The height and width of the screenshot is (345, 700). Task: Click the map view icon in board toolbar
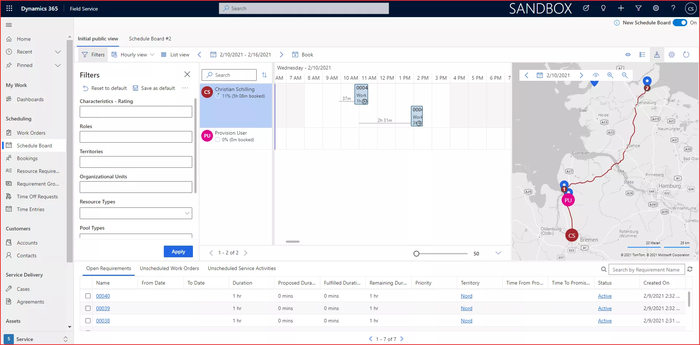[x=657, y=55]
